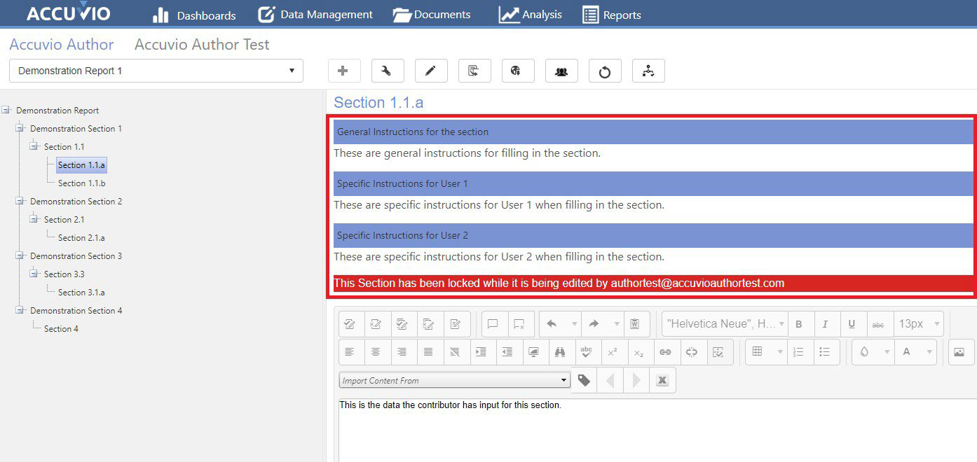Image resolution: width=977 pixels, height=462 pixels.
Task: Collapse the Demonstration Report root node
Action: (x=6, y=110)
